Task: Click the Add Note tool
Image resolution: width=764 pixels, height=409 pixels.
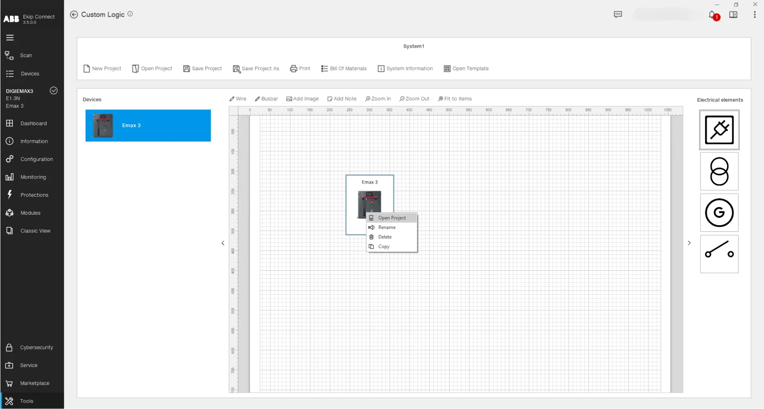Action: pos(342,98)
